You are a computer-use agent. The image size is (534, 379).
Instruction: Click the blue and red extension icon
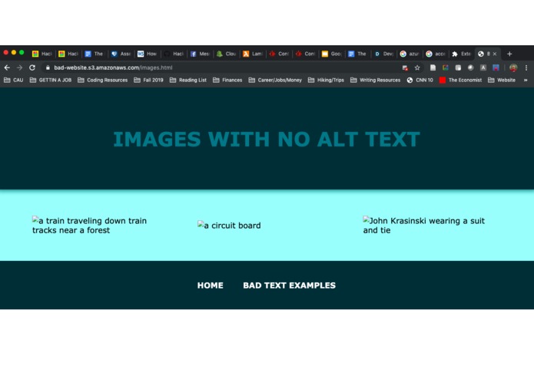click(496, 68)
